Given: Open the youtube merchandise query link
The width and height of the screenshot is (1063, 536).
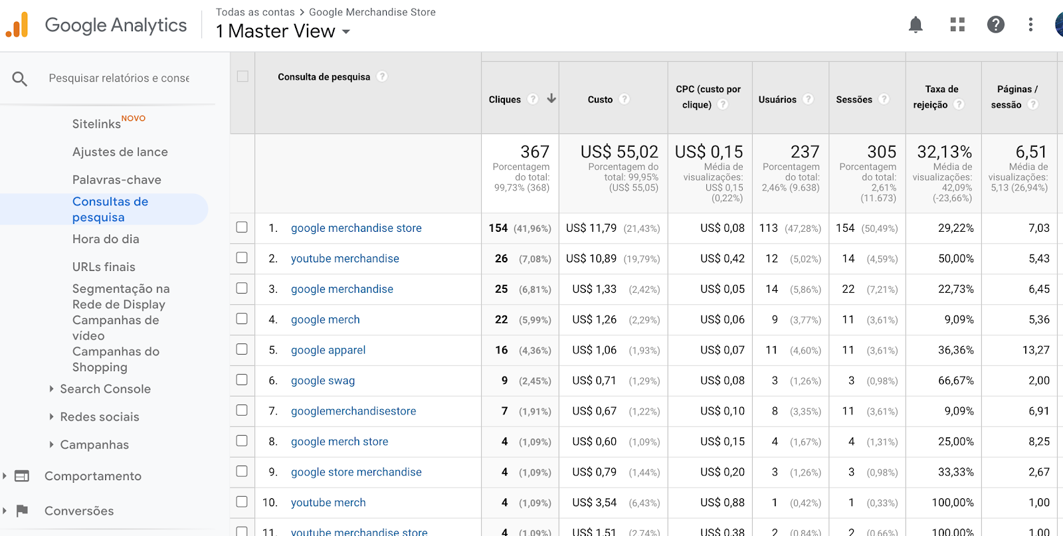Looking at the screenshot, I should 345,258.
